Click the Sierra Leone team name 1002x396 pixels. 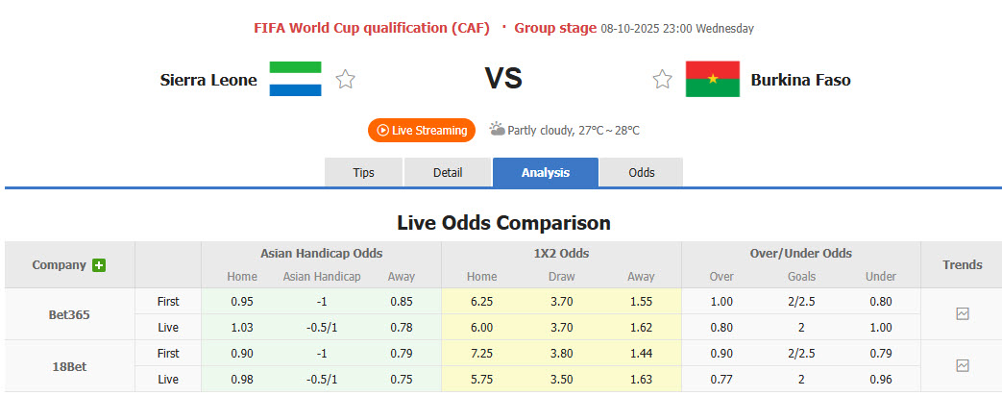click(208, 80)
